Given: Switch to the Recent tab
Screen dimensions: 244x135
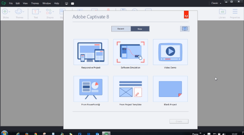Looking at the screenshot, I should pos(121,29).
